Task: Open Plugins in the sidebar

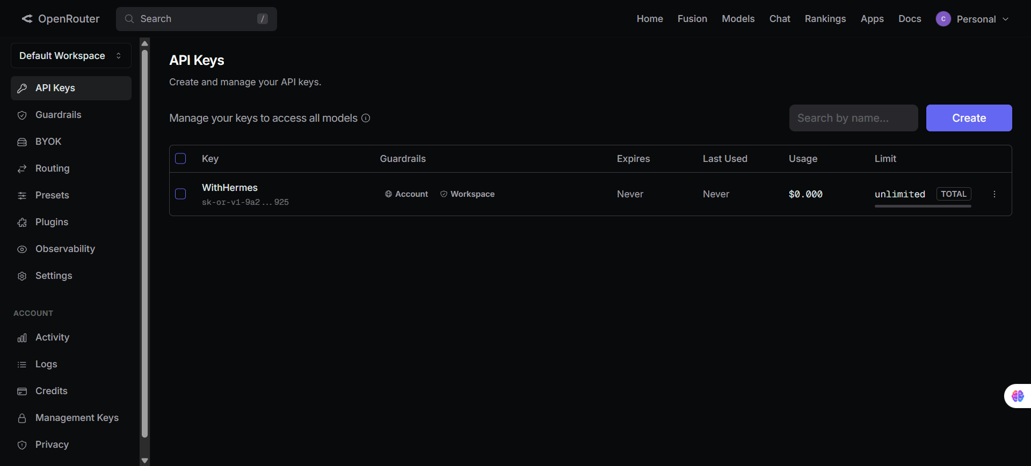Action: (x=71, y=222)
